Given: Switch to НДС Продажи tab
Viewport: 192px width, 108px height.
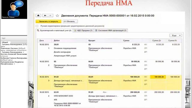Looking at the screenshot, I should [83, 31].
